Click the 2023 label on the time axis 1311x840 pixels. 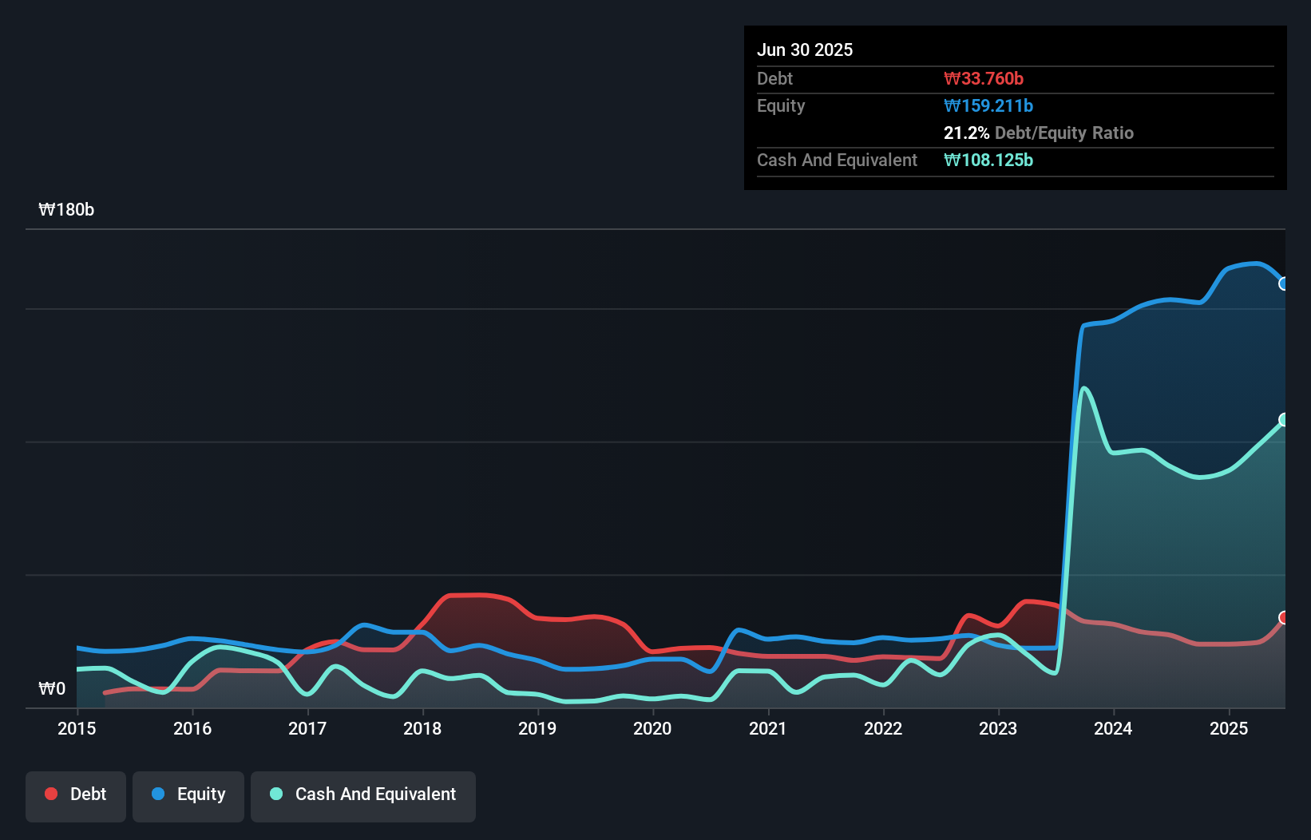tap(997, 728)
